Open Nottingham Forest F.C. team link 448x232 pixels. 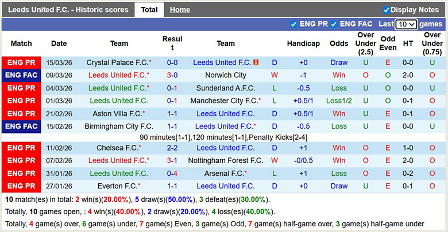point(226,160)
